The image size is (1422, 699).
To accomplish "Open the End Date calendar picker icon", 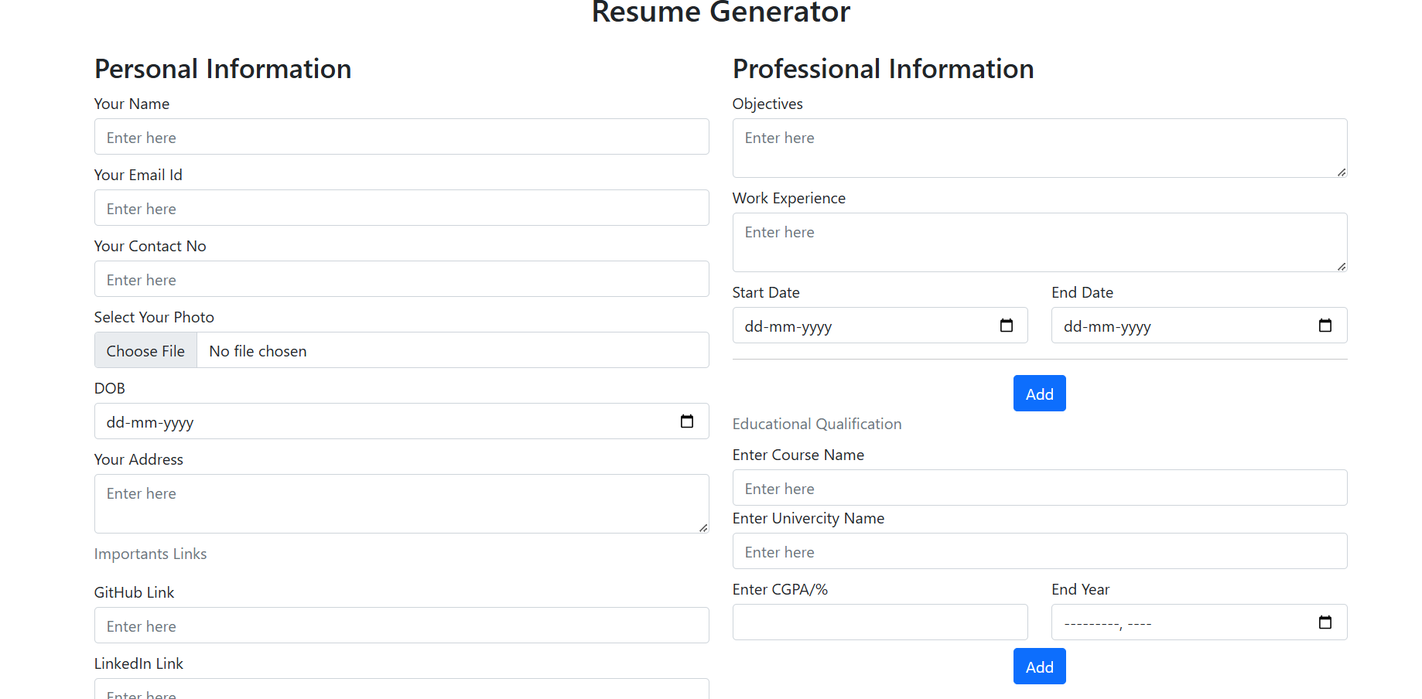I will [1325, 326].
